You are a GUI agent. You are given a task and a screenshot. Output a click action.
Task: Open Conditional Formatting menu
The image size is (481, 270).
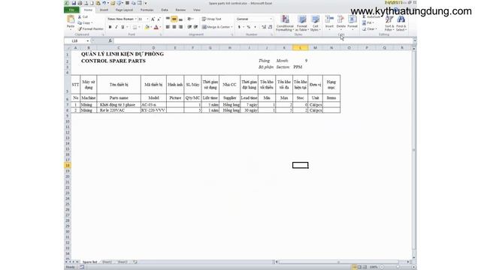[x=285, y=23]
